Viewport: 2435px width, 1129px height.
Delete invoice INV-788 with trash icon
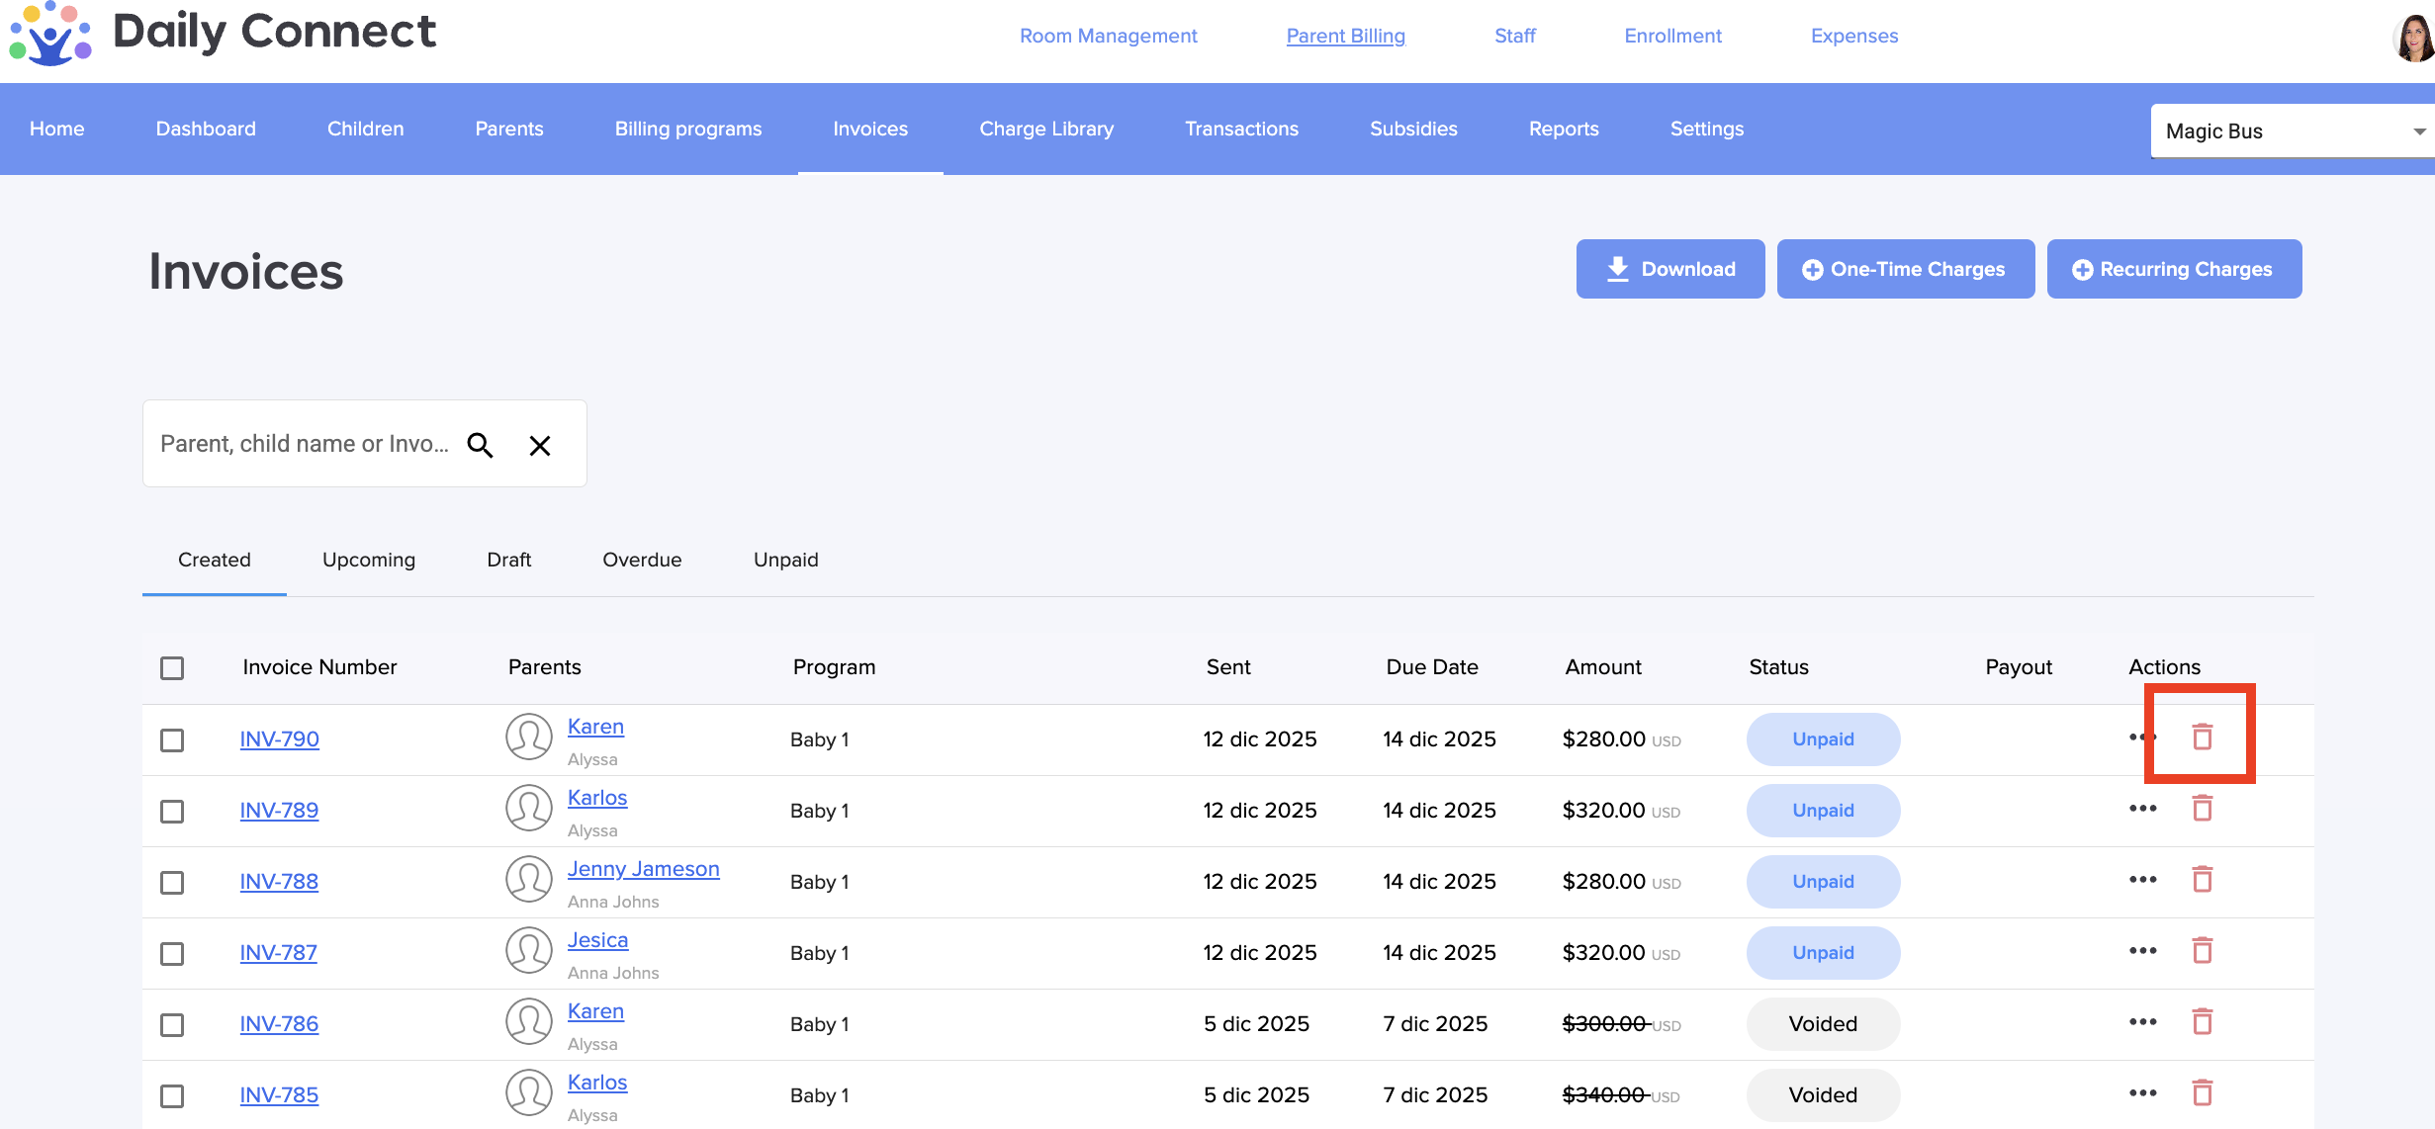(2202, 879)
